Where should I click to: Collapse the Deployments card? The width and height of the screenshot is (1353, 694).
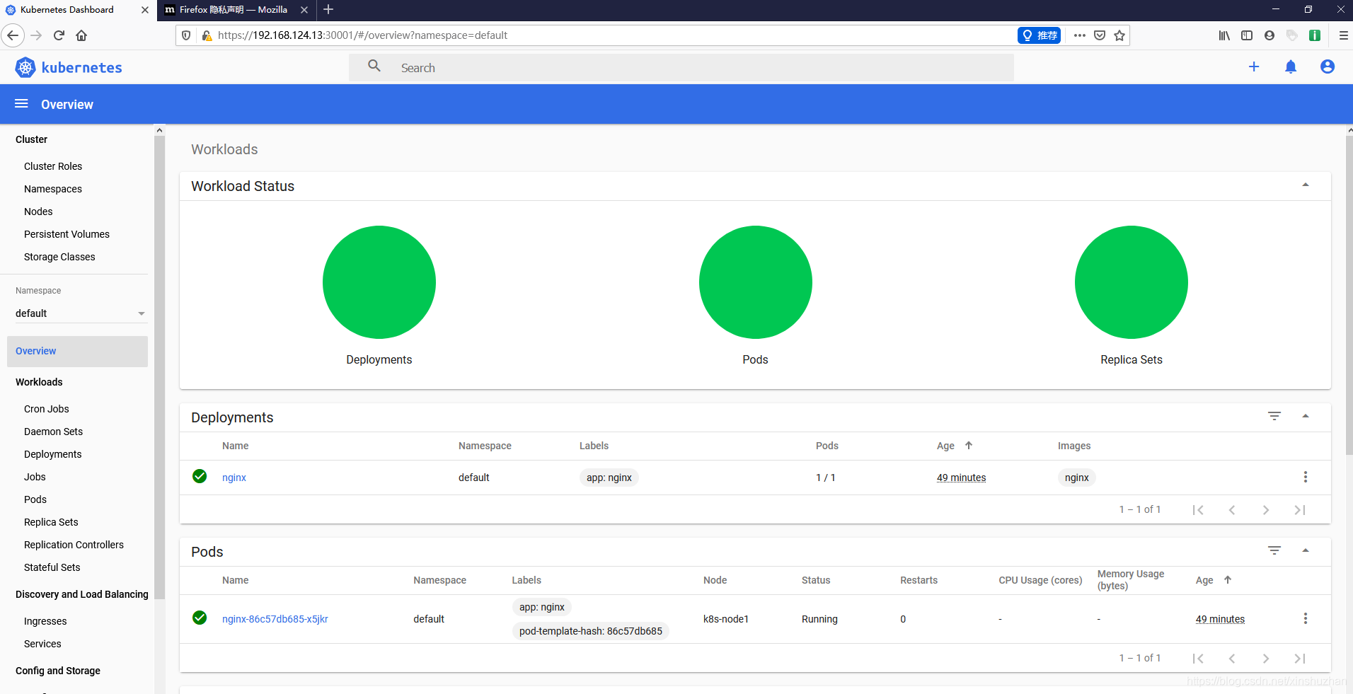pyautogui.click(x=1306, y=416)
